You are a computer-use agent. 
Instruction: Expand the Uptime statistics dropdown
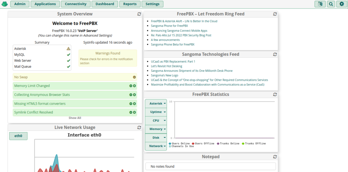click(x=156, y=112)
